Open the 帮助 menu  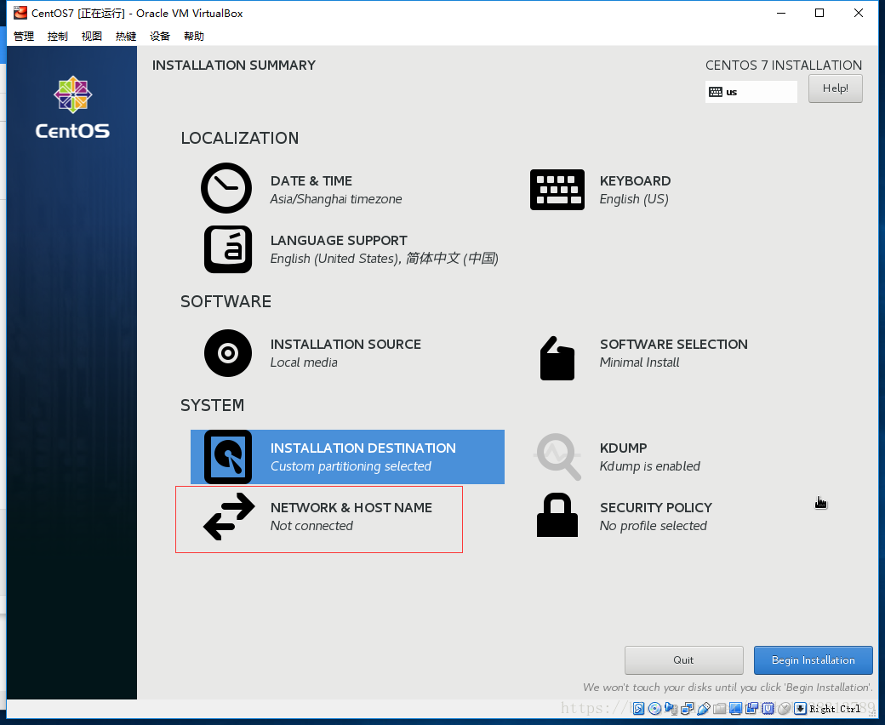[x=194, y=36]
